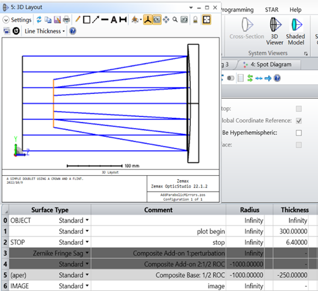
Task: Click the blue help icon beside Line Thickness
Action: tap(72, 31)
